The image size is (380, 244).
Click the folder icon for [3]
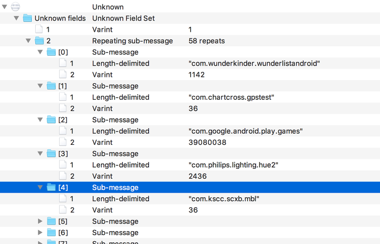click(51, 153)
